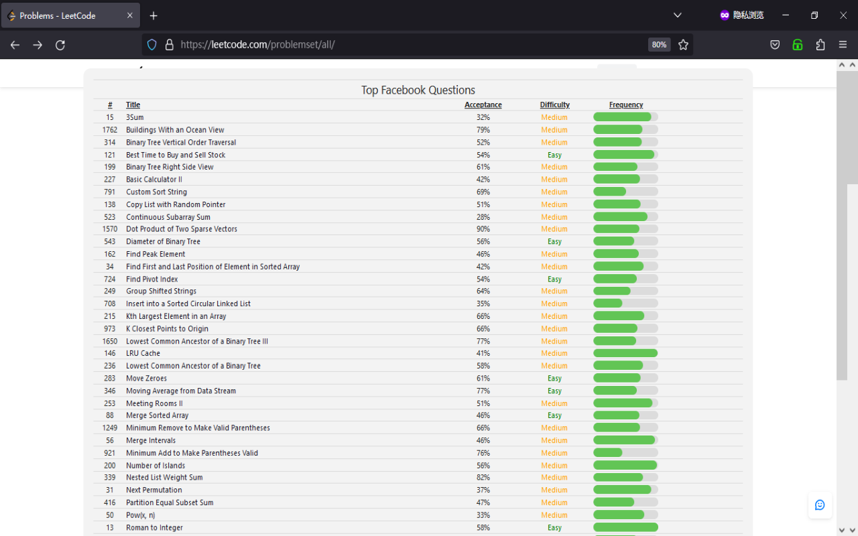Open Next Permutation problem
Image resolution: width=858 pixels, height=536 pixels.
pyautogui.click(x=154, y=490)
